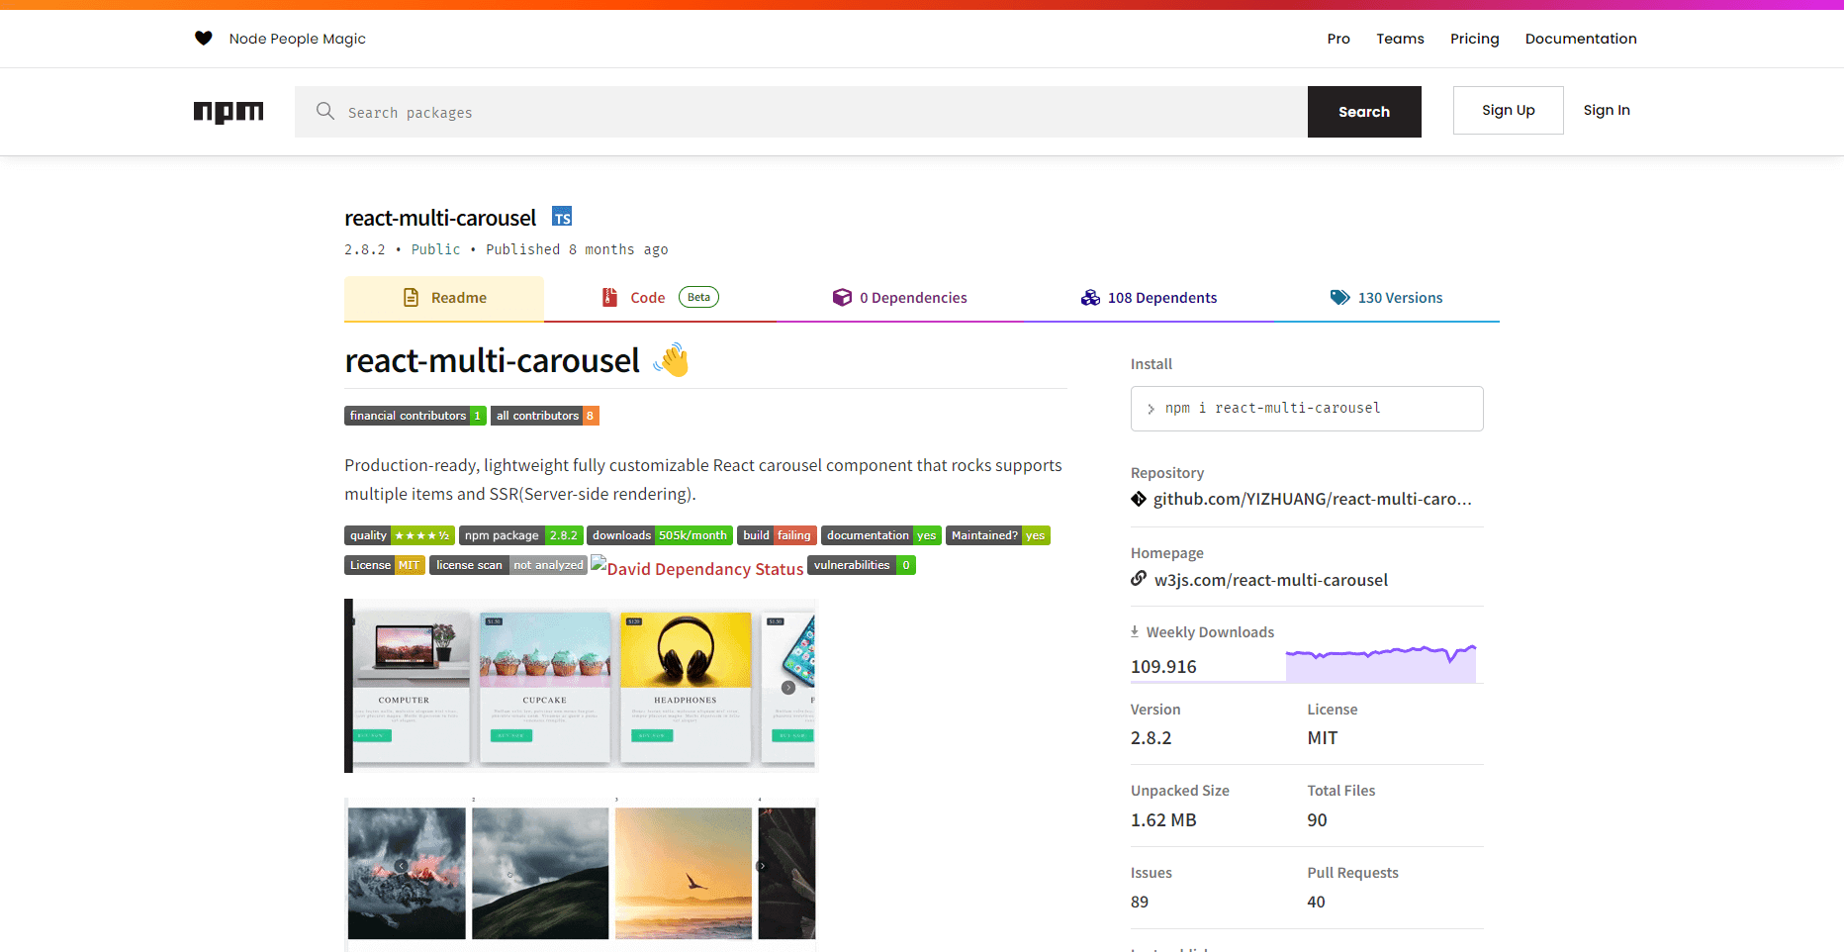Open the Pro menu link
The image size is (1844, 952).
point(1338,39)
